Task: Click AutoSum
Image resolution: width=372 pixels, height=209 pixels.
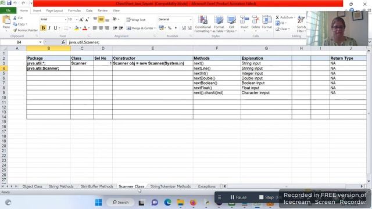Action: [285, 17]
